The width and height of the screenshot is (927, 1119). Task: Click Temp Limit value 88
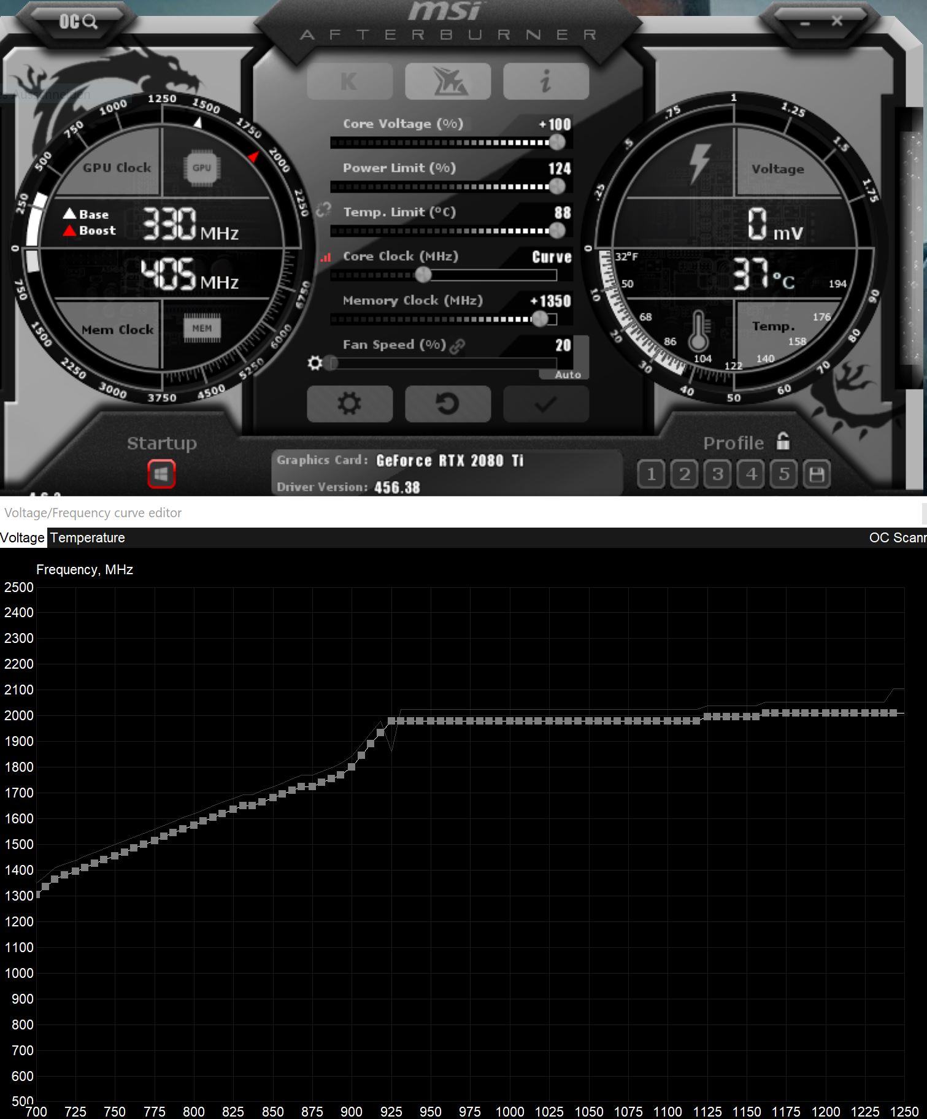click(563, 213)
